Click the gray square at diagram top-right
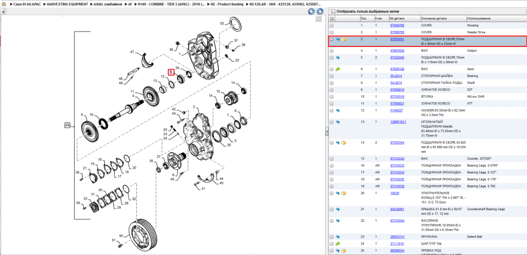Image resolution: width=527 pixels, height=255 pixels. [318, 19]
